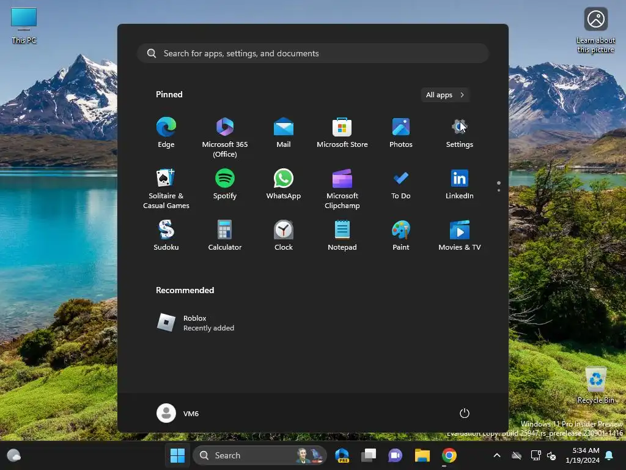Select the Recycle Bin desktop icon

(x=595, y=385)
